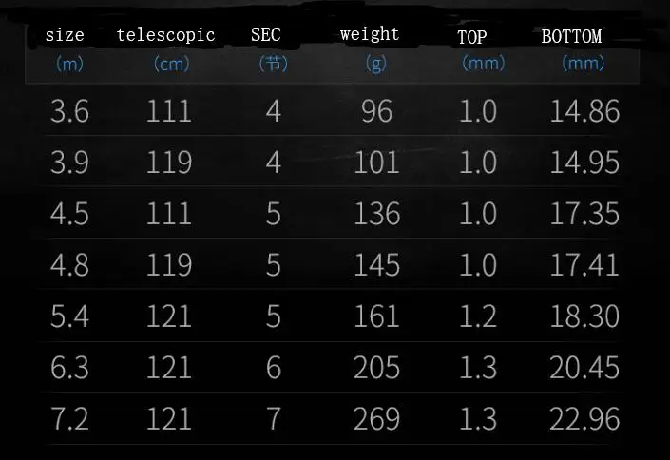Select the 7.2 size cell

point(69,418)
